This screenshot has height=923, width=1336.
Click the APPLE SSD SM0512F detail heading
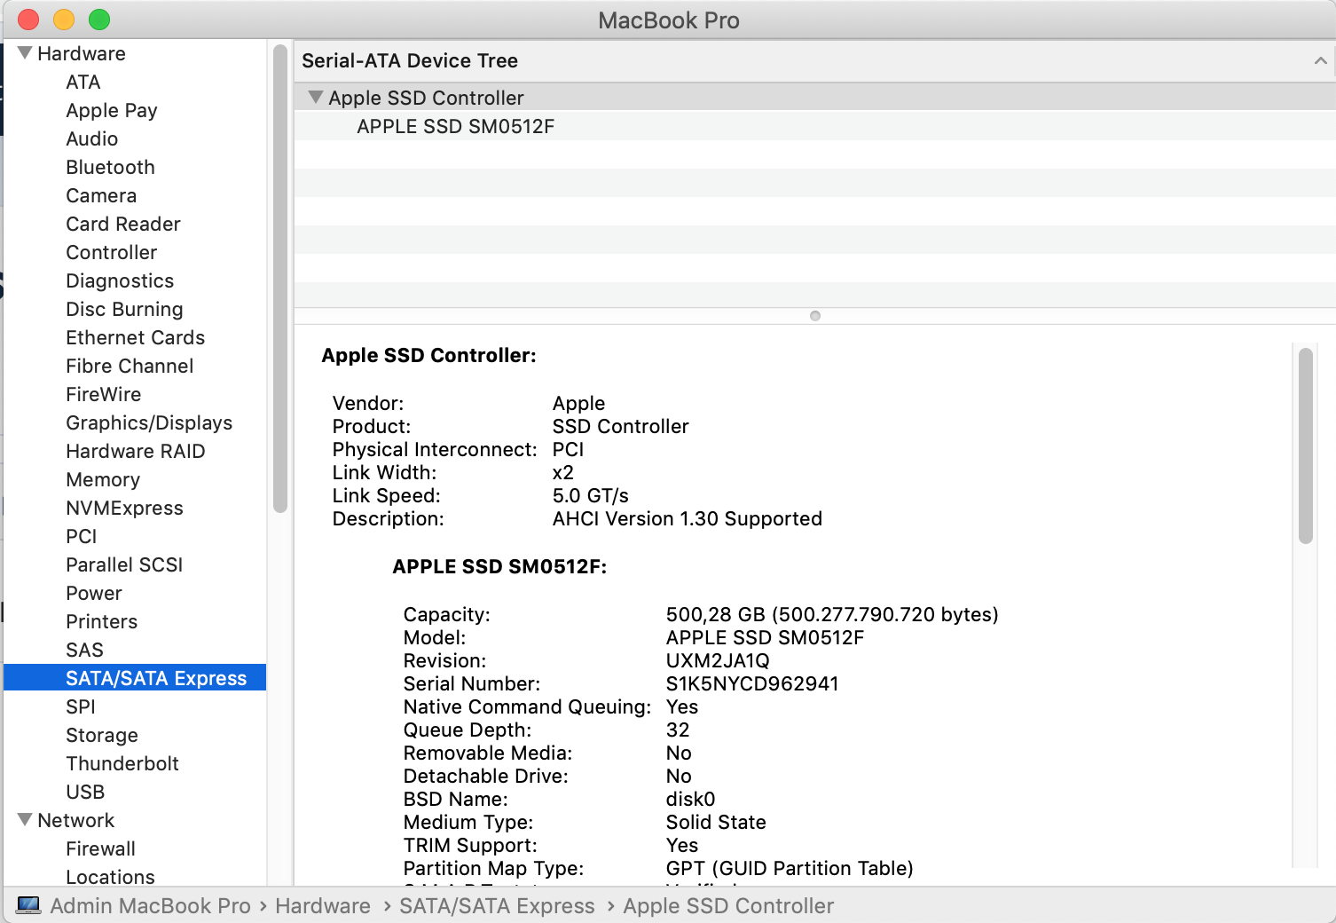tap(499, 566)
